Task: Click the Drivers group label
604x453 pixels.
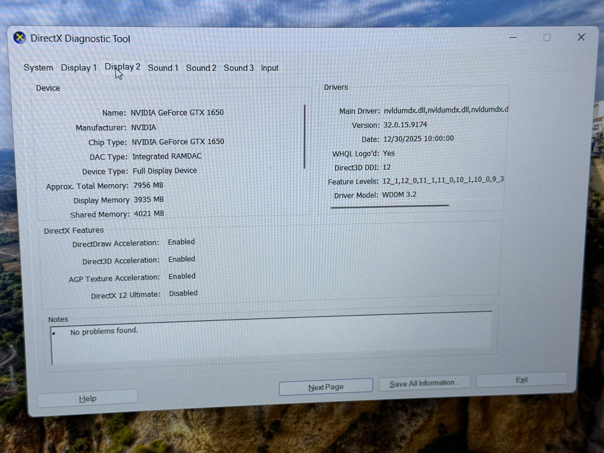Action: (x=336, y=87)
